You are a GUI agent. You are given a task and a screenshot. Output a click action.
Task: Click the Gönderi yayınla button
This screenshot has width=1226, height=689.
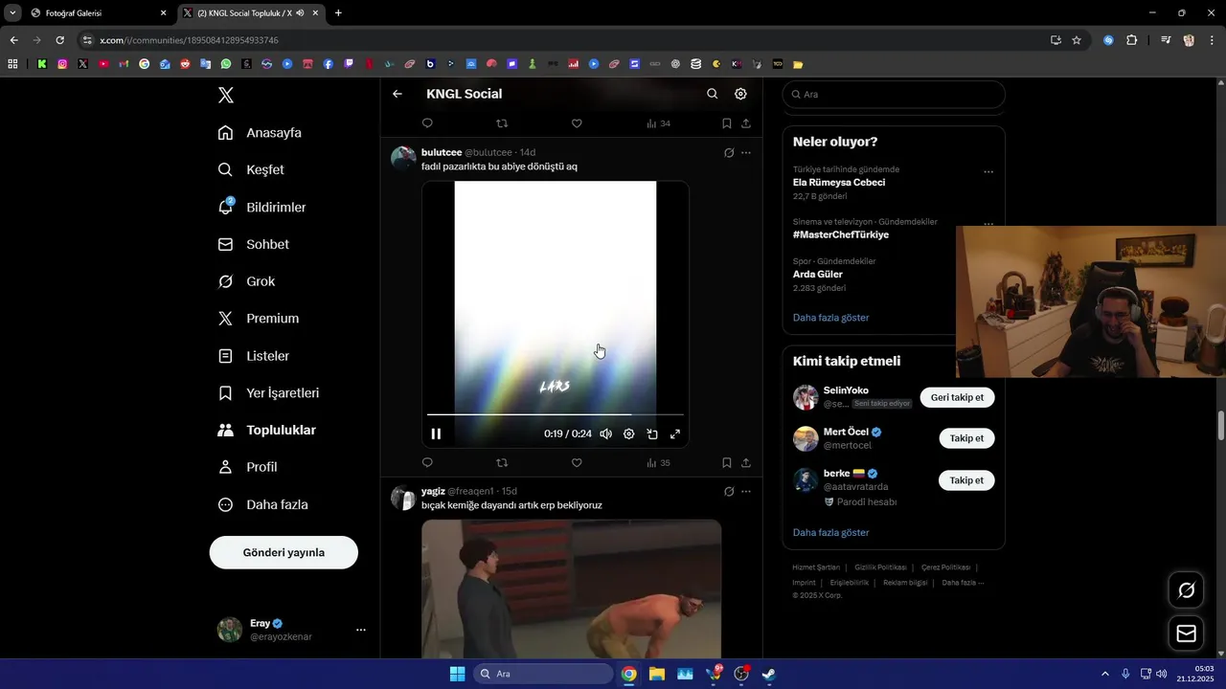point(284,552)
